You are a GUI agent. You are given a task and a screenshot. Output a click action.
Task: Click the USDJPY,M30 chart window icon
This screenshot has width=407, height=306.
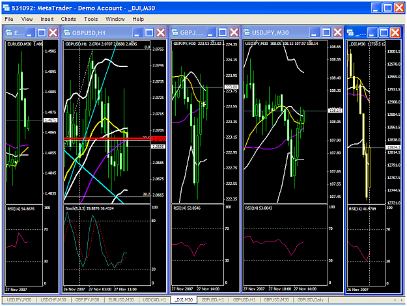pos(246,32)
